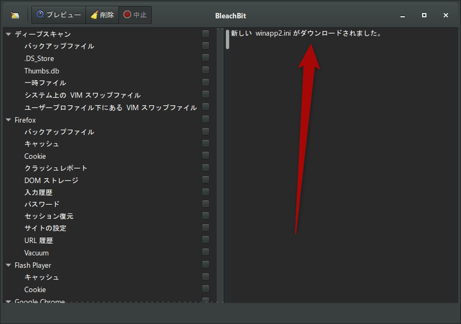
Task: Check the 入力履歴 checkbox
Action: [206, 192]
